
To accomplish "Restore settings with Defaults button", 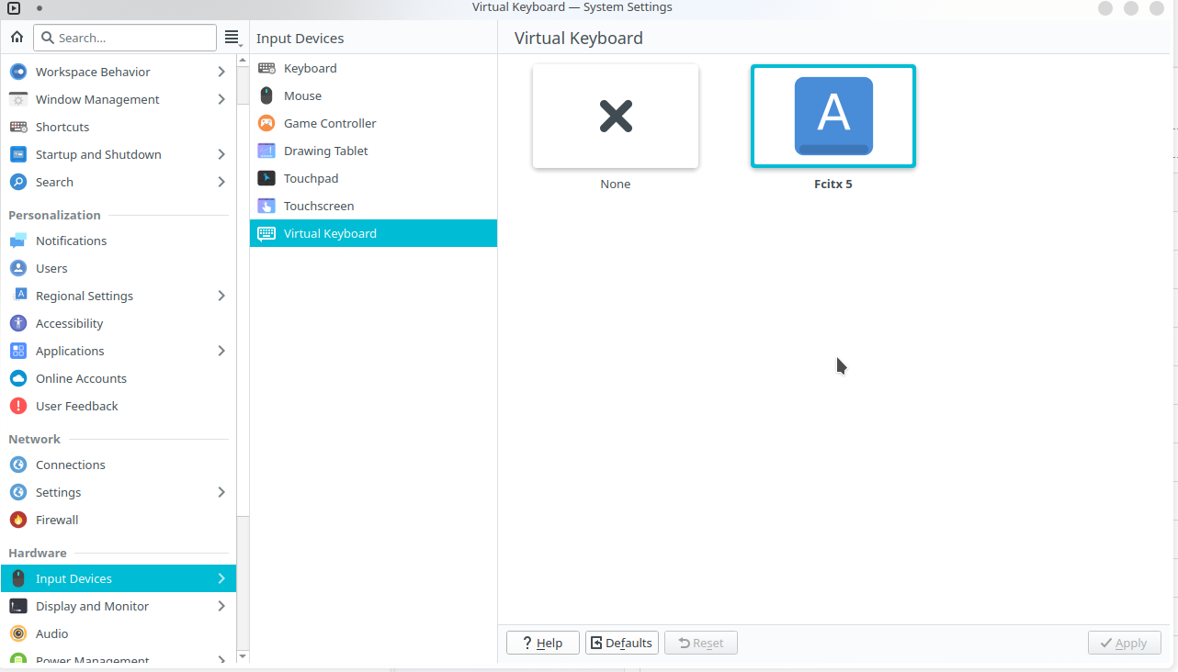I will click(x=621, y=643).
